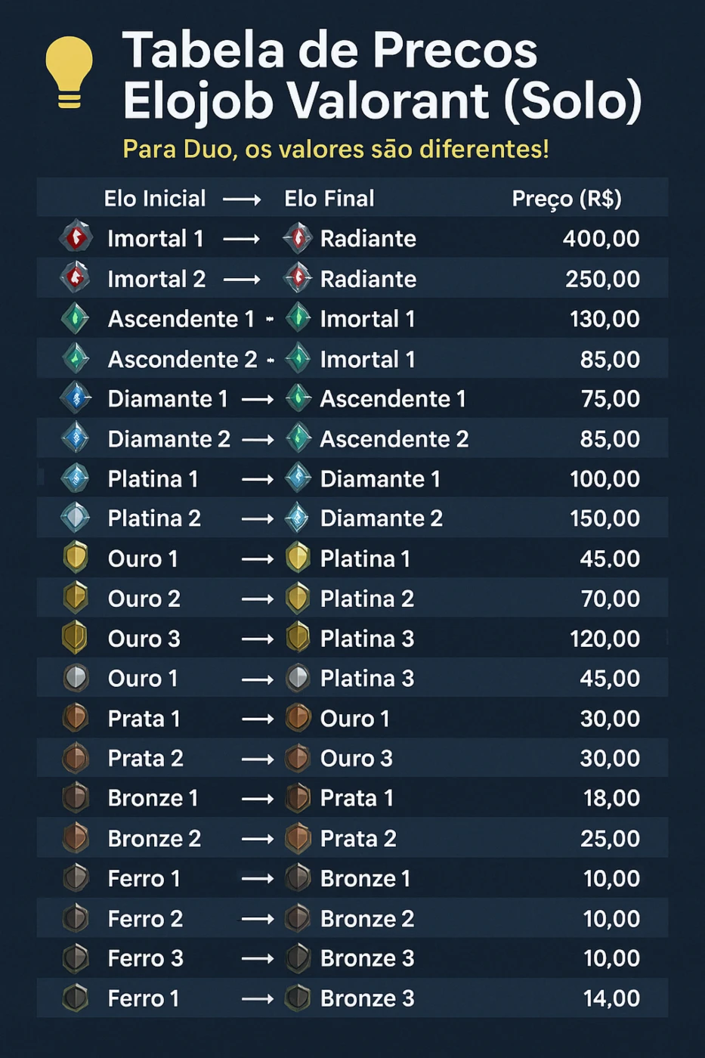This screenshot has width=705, height=1058.
Task: Click the yellow lightbulb icon
Action: click(x=69, y=73)
